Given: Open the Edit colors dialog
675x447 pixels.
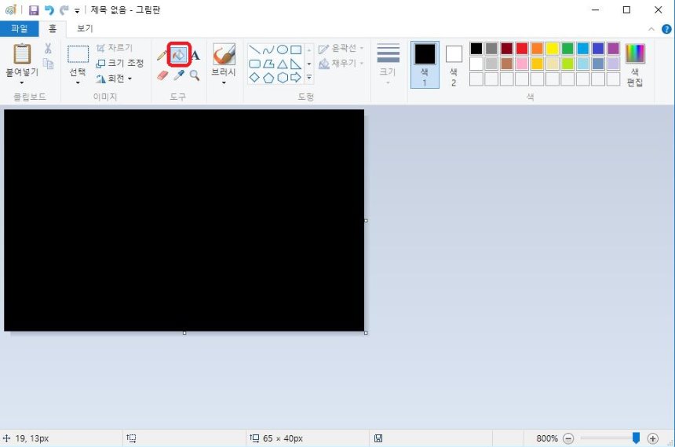Looking at the screenshot, I should (x=635, y=64).
